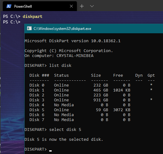Image resolution: width=163 pixels, height=154 pixels.
Task: Click the computer name 'CRYSTAL-MINIBEA'
Action: pyautogui.click(x=75, y=56)
